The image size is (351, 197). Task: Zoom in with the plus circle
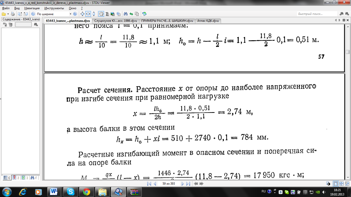point(75,14)
